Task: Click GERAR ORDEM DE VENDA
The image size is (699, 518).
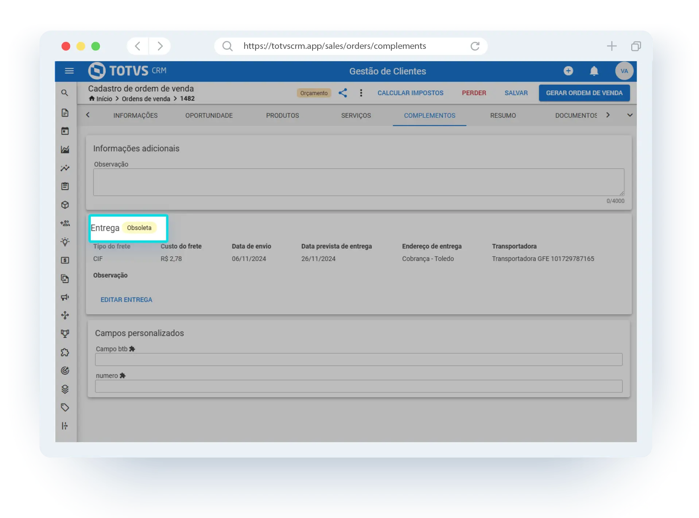Action: coord(584,93)
